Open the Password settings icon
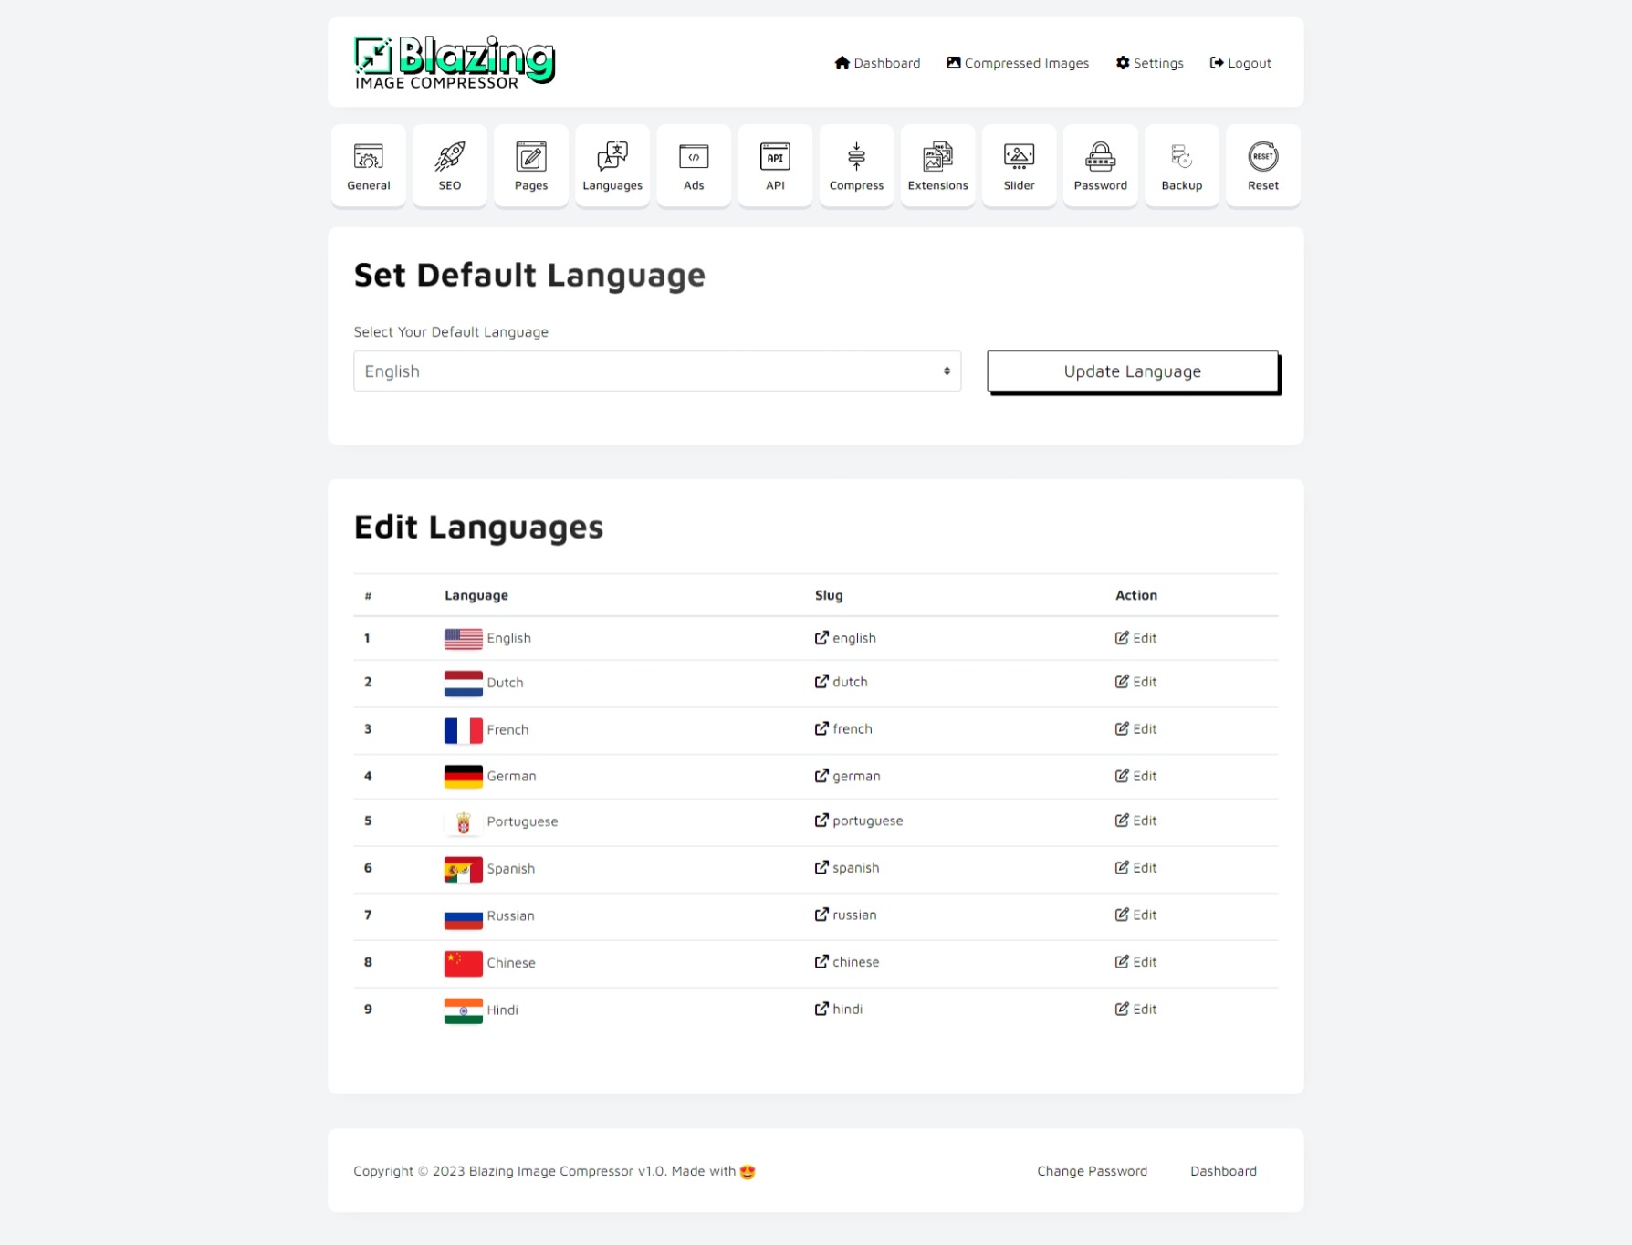 tap(1100, 166)
